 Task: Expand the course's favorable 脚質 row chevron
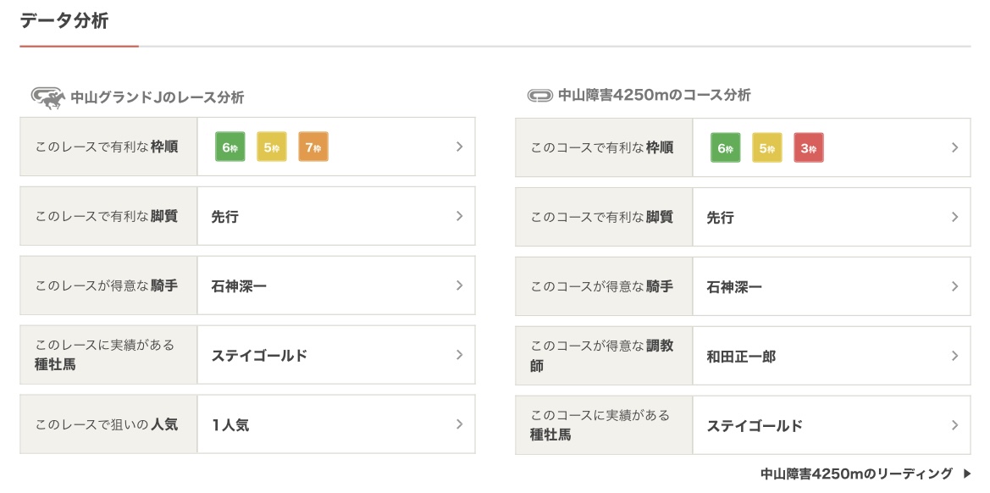click(x=954, y=217)
